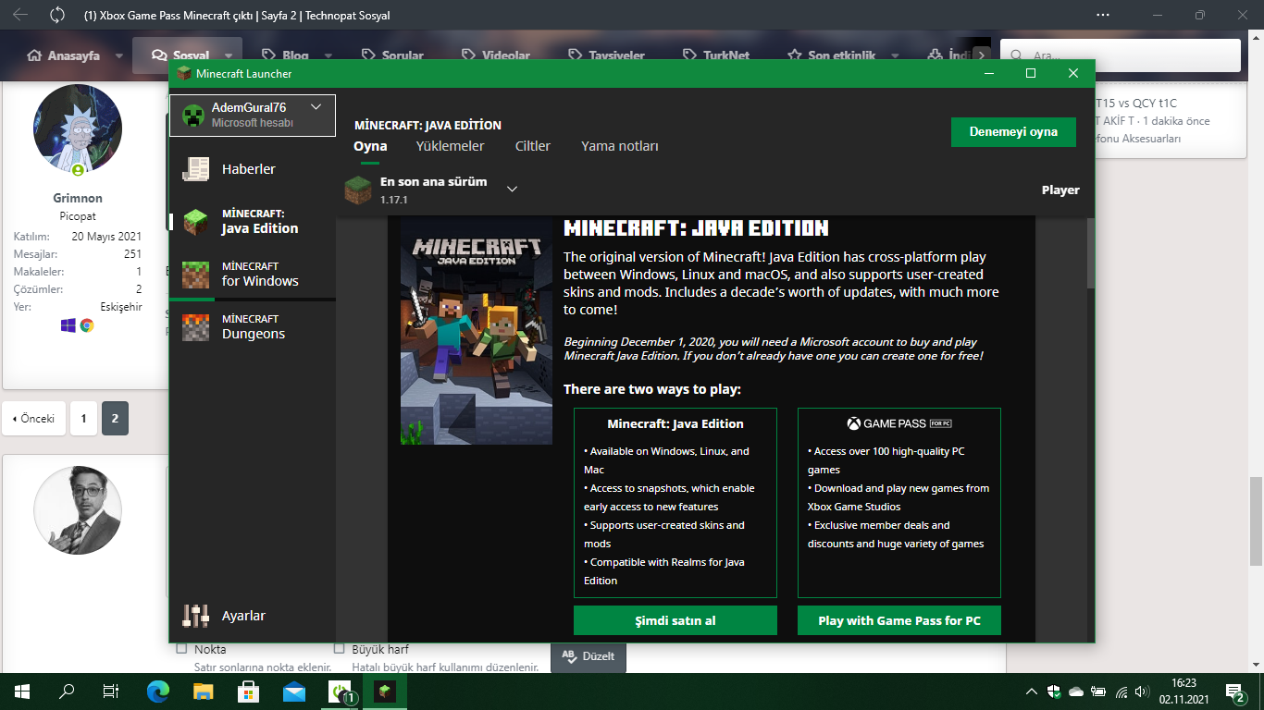This screenshot has width=1264, height=710.
Task: Open the Windows notification center
Action: click(x=1234, y=691)
